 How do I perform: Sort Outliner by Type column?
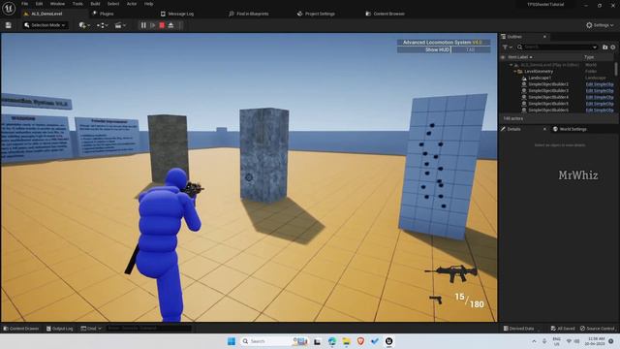pos(589,57)
